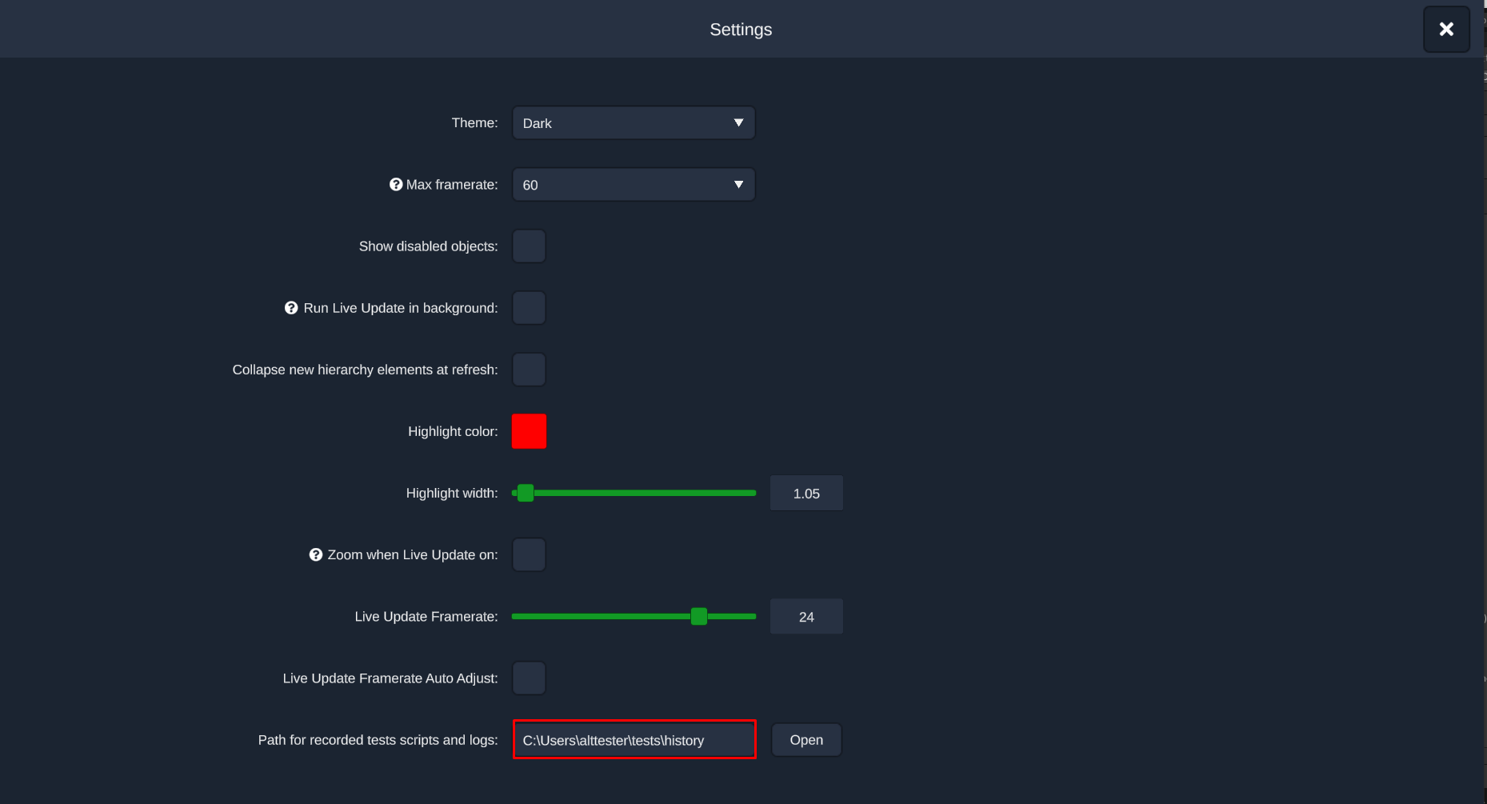This screenshot has height=804, width=1487.
Task: Click the Live Update Framerate slider handle
Action: click(x=698, y=616)
